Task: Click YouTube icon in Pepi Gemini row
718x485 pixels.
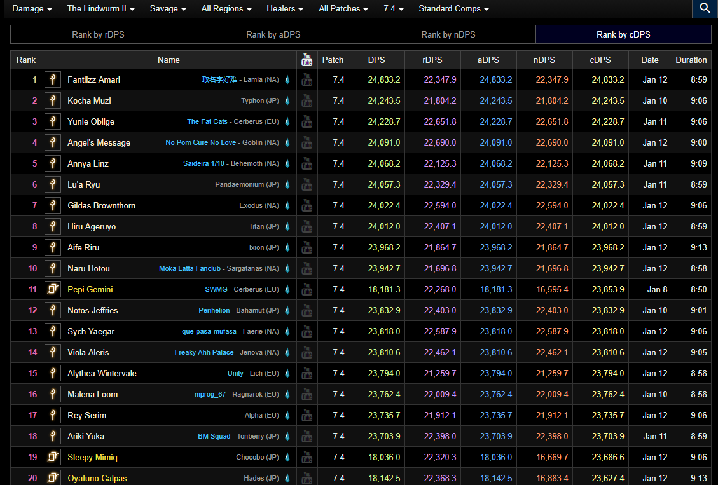Action: [307, 289]
